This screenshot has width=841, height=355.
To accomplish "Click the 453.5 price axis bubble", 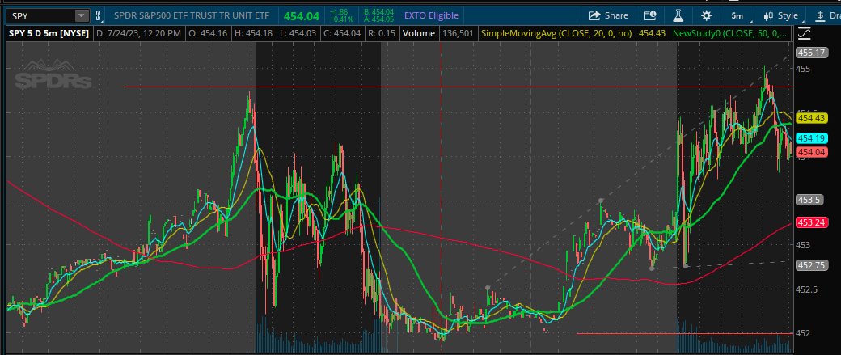I will [x=810, y=200].
